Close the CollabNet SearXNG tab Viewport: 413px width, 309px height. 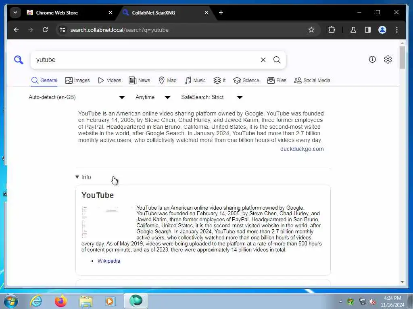point(206,12)
